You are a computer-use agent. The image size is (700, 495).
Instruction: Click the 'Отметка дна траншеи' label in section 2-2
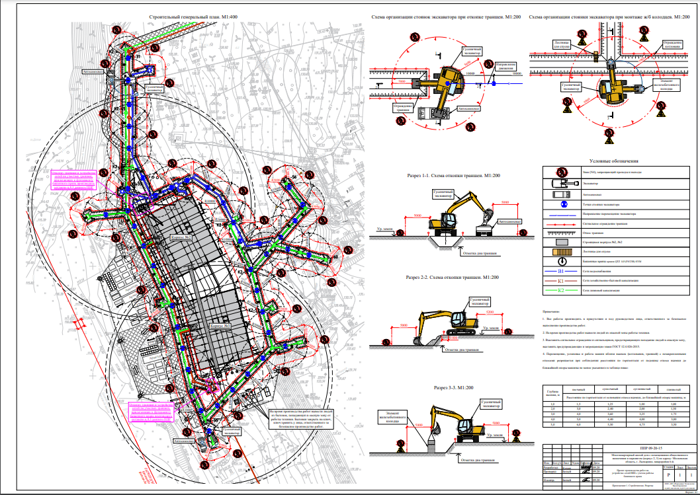click(462, 350)
